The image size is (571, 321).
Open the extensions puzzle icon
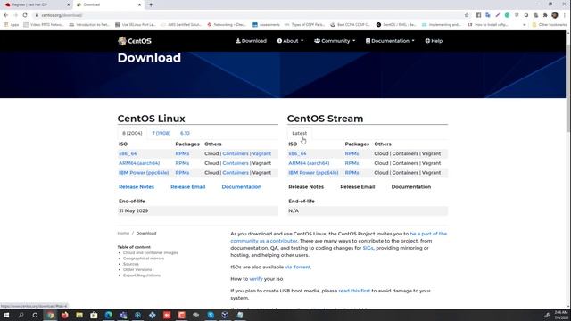click(545, 15)
